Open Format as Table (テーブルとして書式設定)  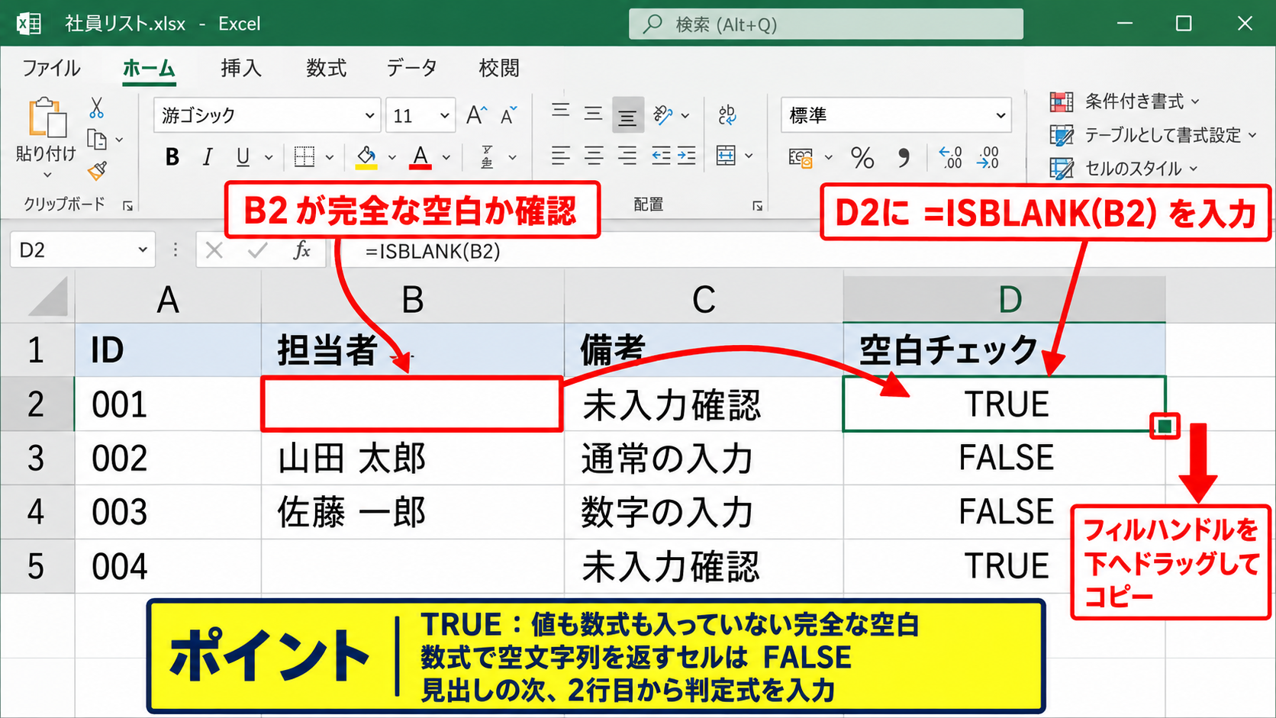tap(1153, 135)
